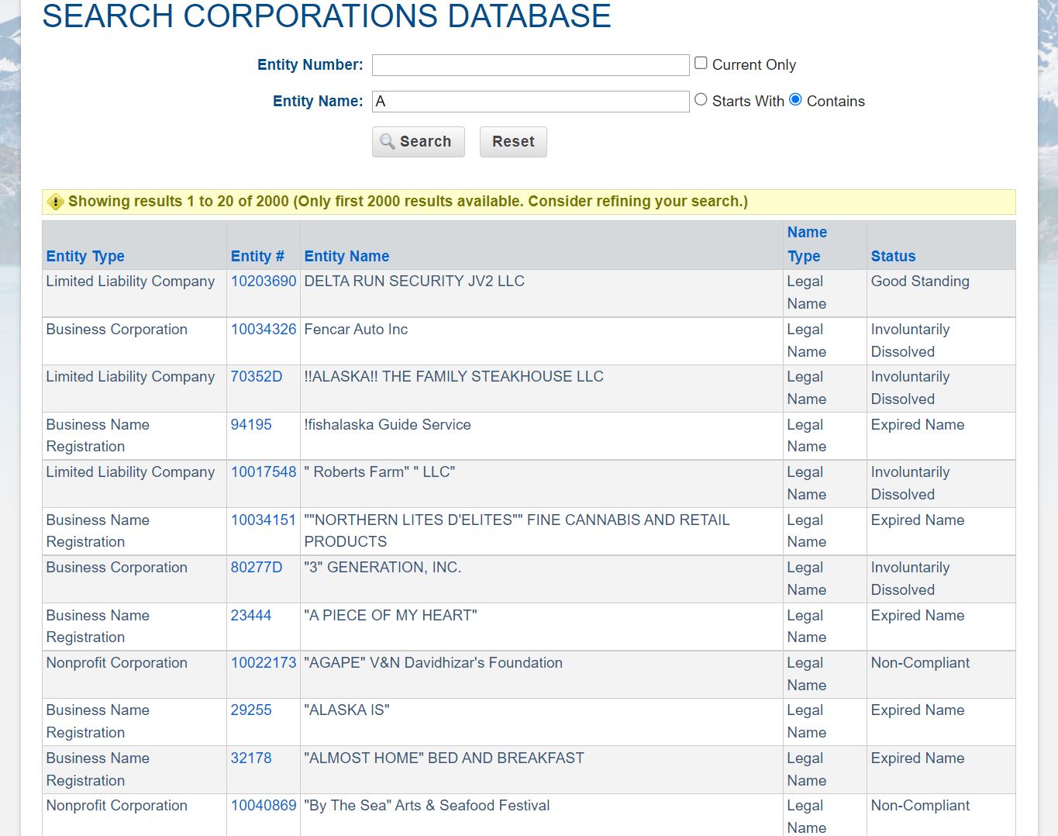Open entity number 10017548
This screenshot has height=836, width=1058.
point(264,472)
